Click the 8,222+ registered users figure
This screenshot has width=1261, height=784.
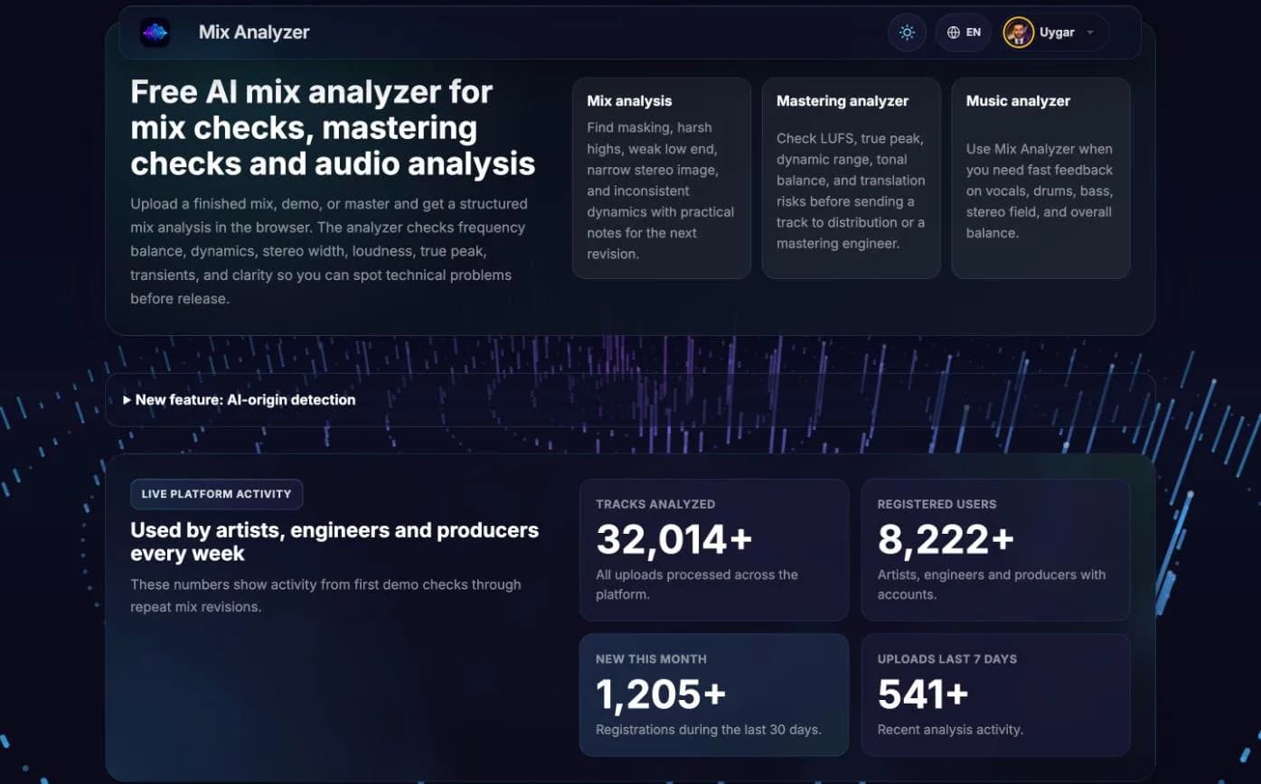[x=946, y=540]
